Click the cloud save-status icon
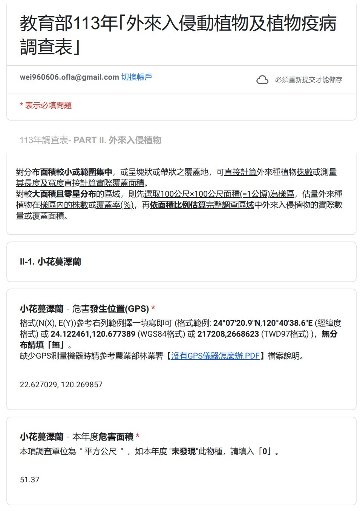Viewport: 360px width, 511px height. [x=262, y=80]
